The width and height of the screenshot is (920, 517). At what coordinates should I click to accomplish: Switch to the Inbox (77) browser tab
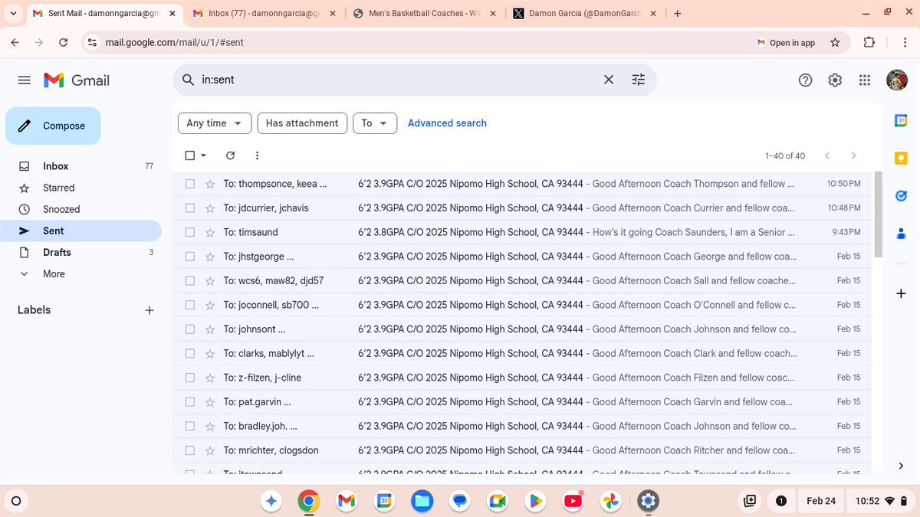click(x=262, y=13)
